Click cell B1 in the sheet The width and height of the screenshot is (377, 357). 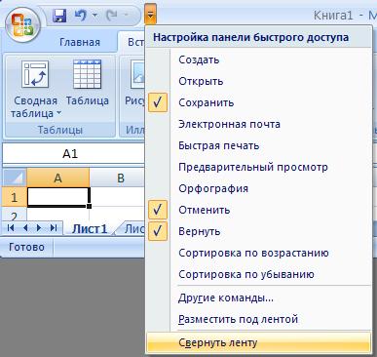coord(117,197)
